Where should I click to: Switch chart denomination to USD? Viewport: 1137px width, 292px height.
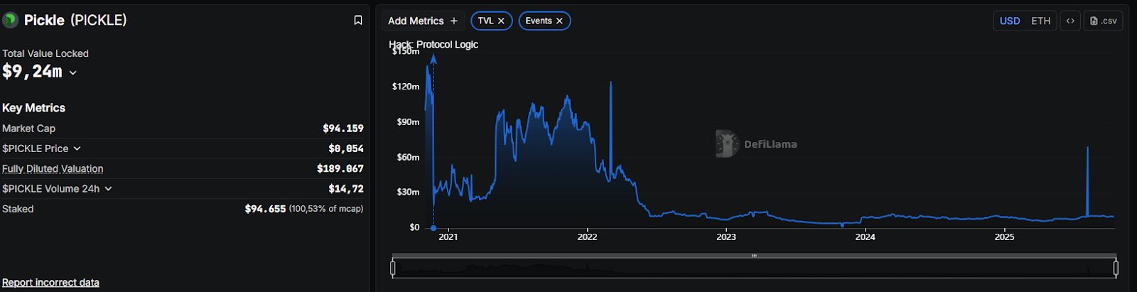1010,21
